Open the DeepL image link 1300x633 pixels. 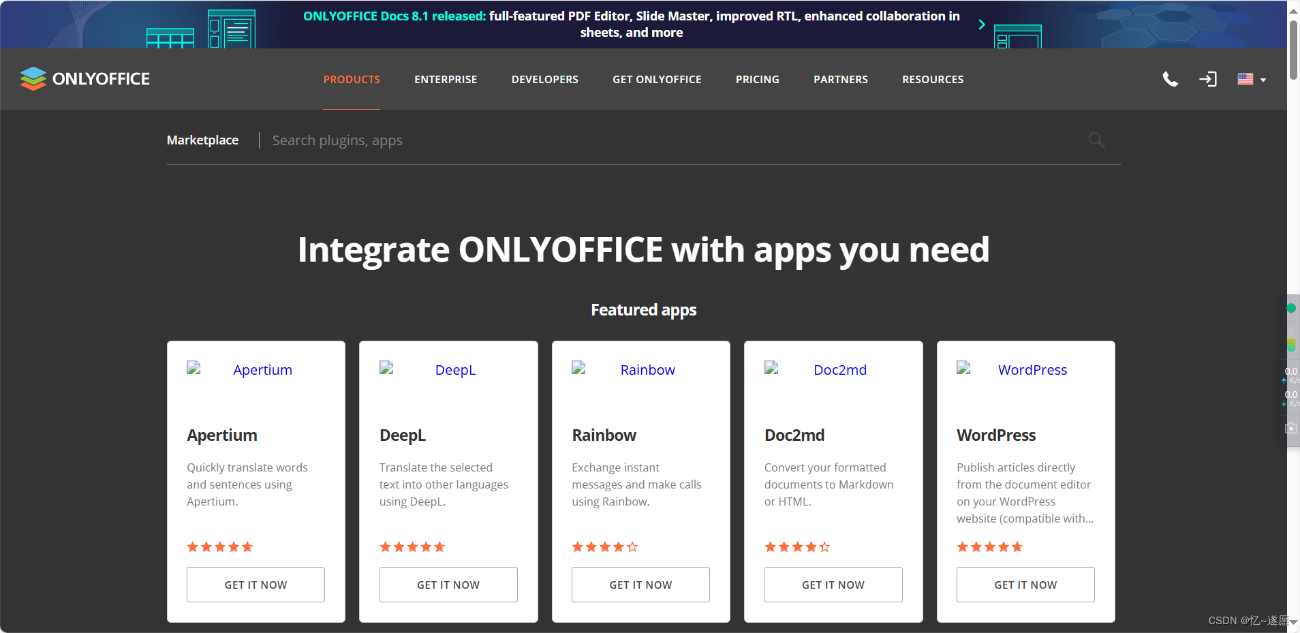(455, 370)
